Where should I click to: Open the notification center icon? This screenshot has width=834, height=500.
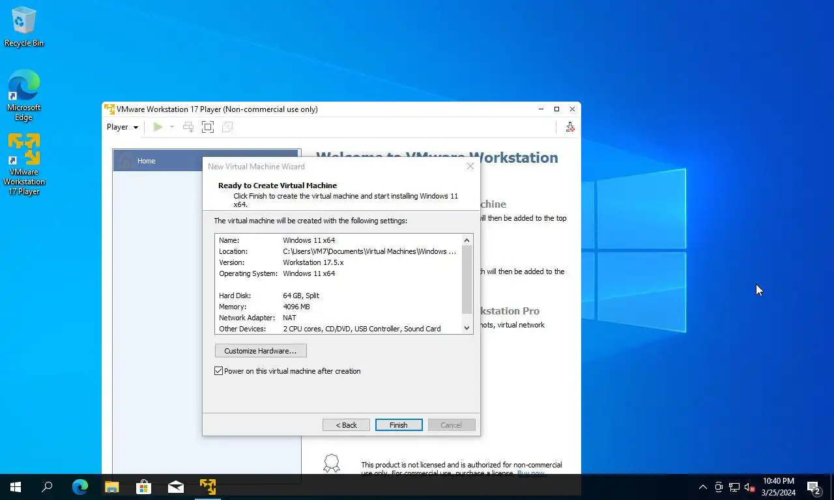coord(814,487)
